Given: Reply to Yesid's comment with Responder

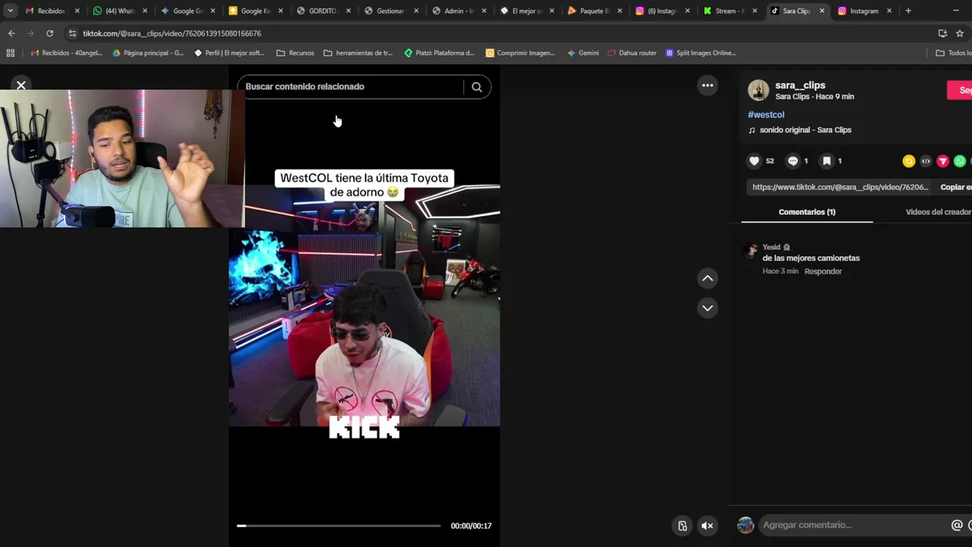Looking at the screenshot, I should click(823, 271).
